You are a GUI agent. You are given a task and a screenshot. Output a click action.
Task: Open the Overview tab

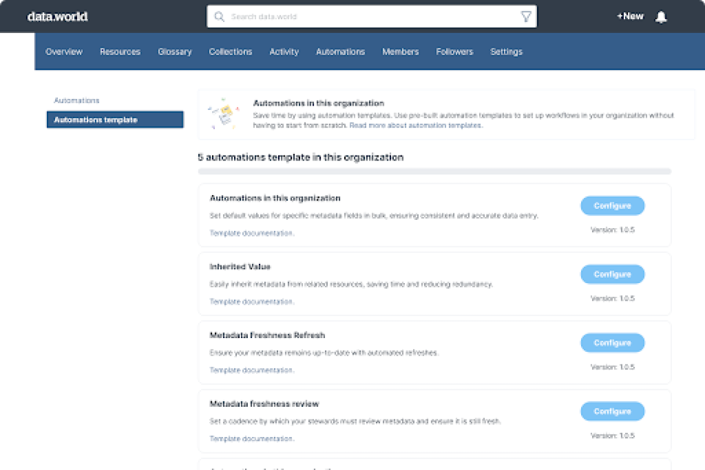coord(64,52)
